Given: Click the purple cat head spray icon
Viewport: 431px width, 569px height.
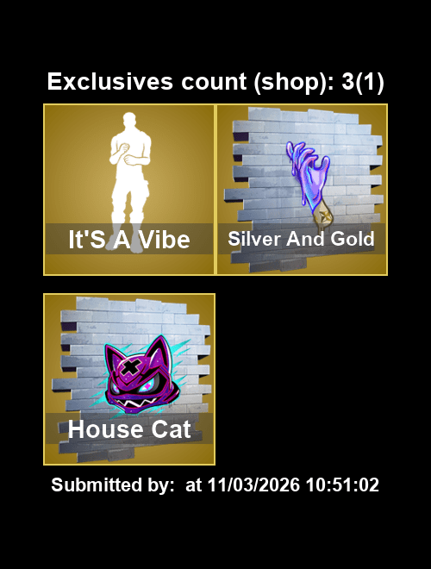Looking at the screenshot, I should tap(141, 375).
